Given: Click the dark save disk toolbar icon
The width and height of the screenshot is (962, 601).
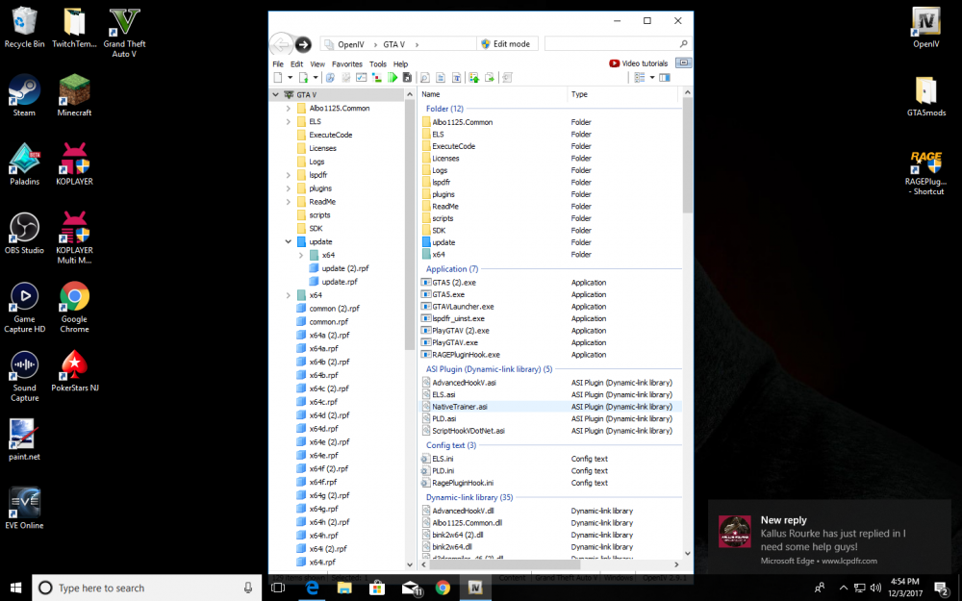Looking at the screenshot, I should point(407,78).
